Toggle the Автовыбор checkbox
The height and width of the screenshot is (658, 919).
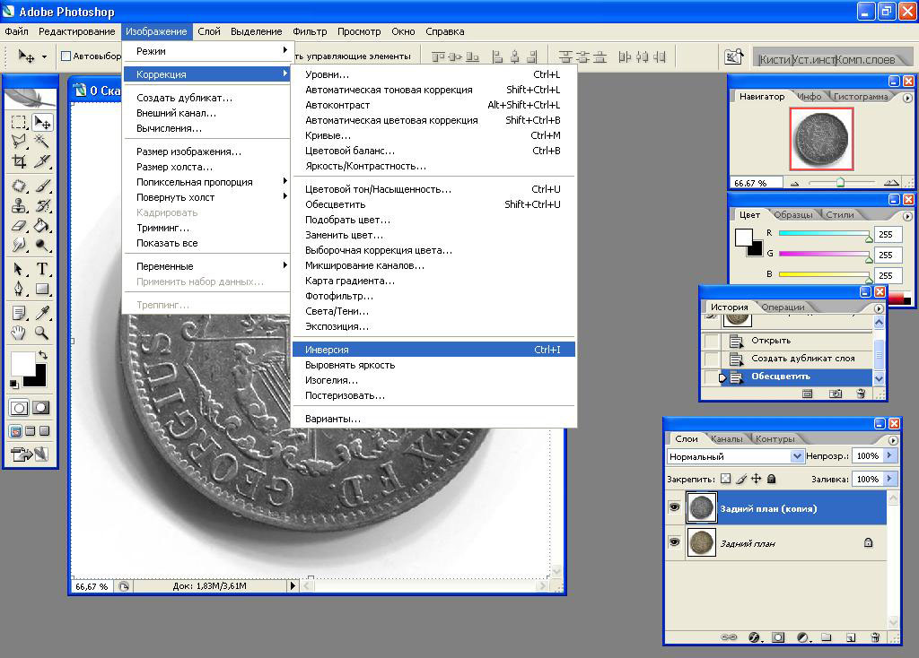[x=66, y=56]
